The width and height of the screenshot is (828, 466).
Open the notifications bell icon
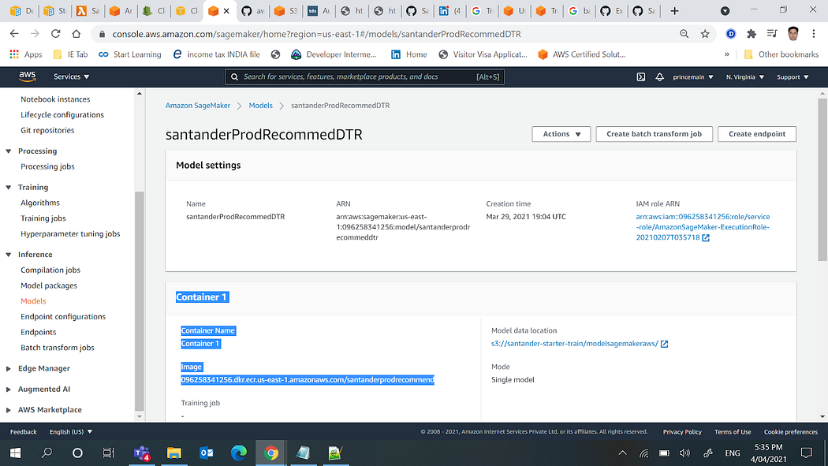(x=659, y=77)
